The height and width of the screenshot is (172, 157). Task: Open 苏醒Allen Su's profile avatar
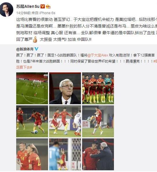[7, 10]
